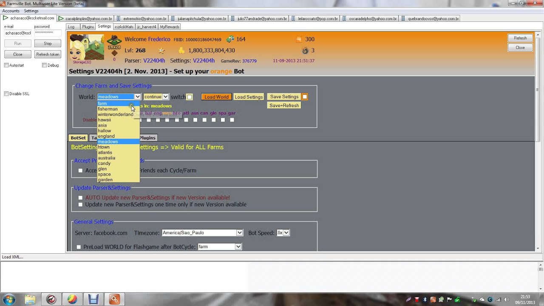Tick the Disable checkbox under atl

pos(186,120)
